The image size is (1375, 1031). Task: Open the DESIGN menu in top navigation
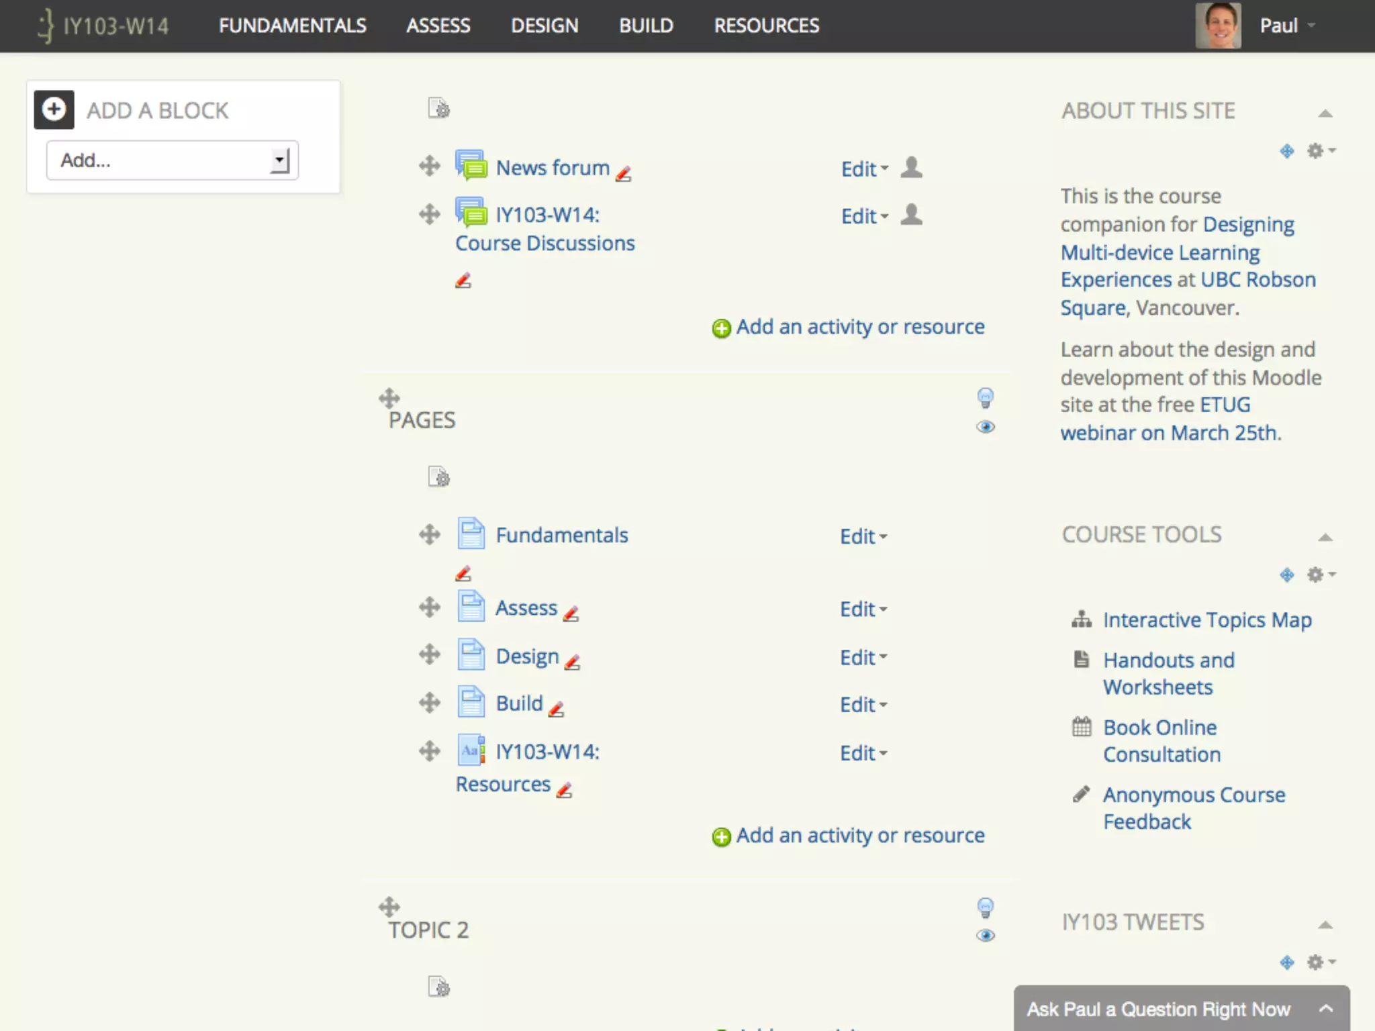point(544,26)
